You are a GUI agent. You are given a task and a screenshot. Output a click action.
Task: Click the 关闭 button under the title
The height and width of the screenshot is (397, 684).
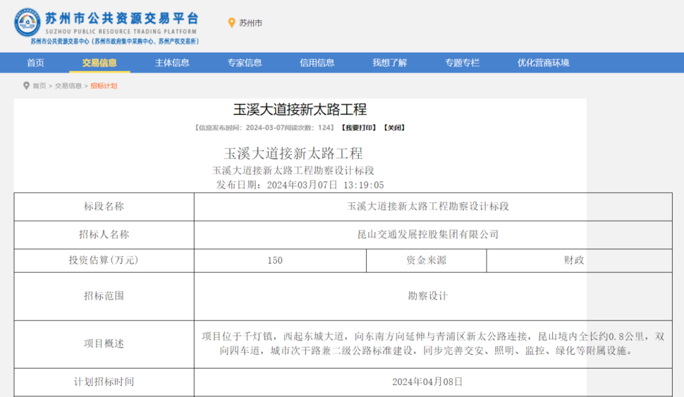pyautogui.click(x=393, y=128)
